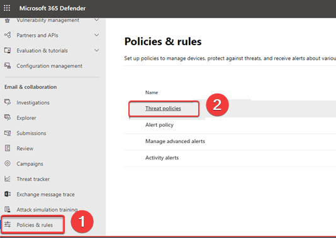Open the Threat policies link
Image resolution: width=336 pixels, height=238 pixels.
tap(163, 109)
